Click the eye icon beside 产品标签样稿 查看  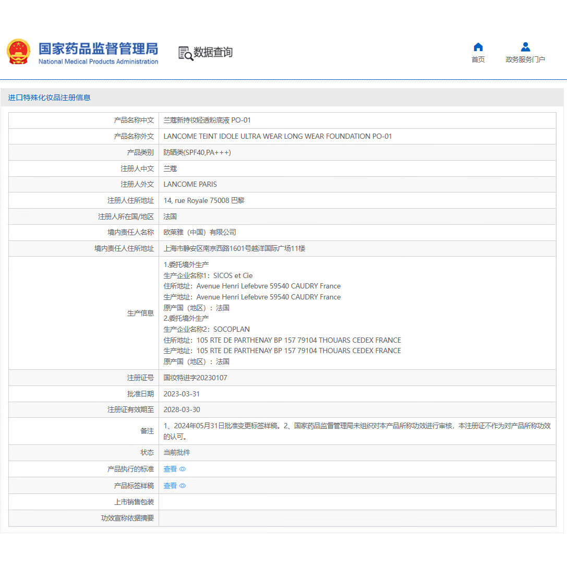pos(182,486)
